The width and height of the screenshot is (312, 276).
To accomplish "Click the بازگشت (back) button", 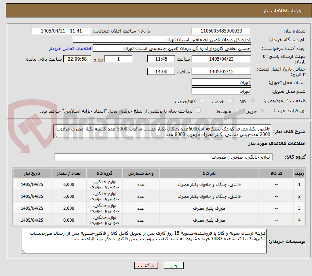I will 146,265.
